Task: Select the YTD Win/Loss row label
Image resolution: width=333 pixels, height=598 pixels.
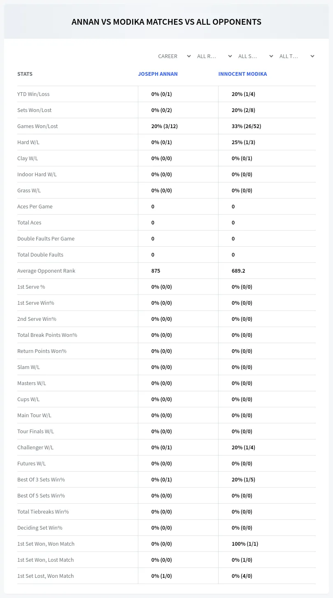Action: (33, 94)
